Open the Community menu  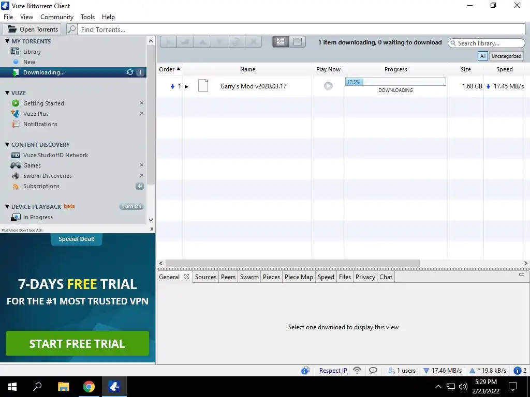pyautogui.click(x=57, y=17)
